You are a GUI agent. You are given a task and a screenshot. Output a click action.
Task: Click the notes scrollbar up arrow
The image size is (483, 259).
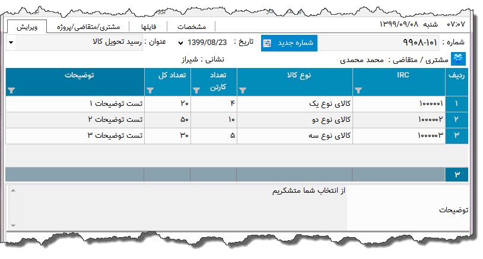13,190
